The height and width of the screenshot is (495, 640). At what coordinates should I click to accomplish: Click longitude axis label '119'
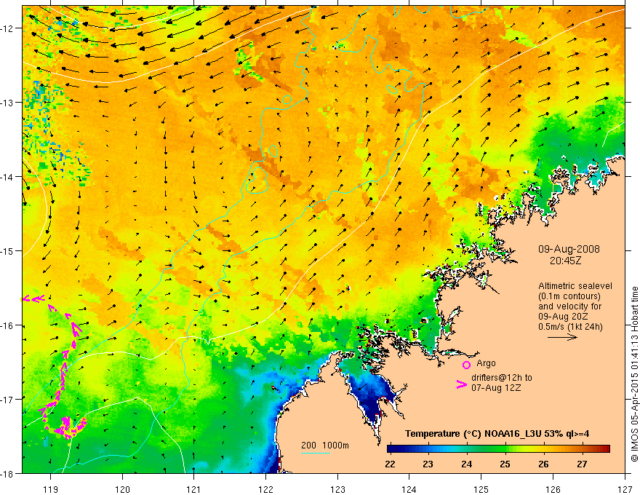click(51, 489)
